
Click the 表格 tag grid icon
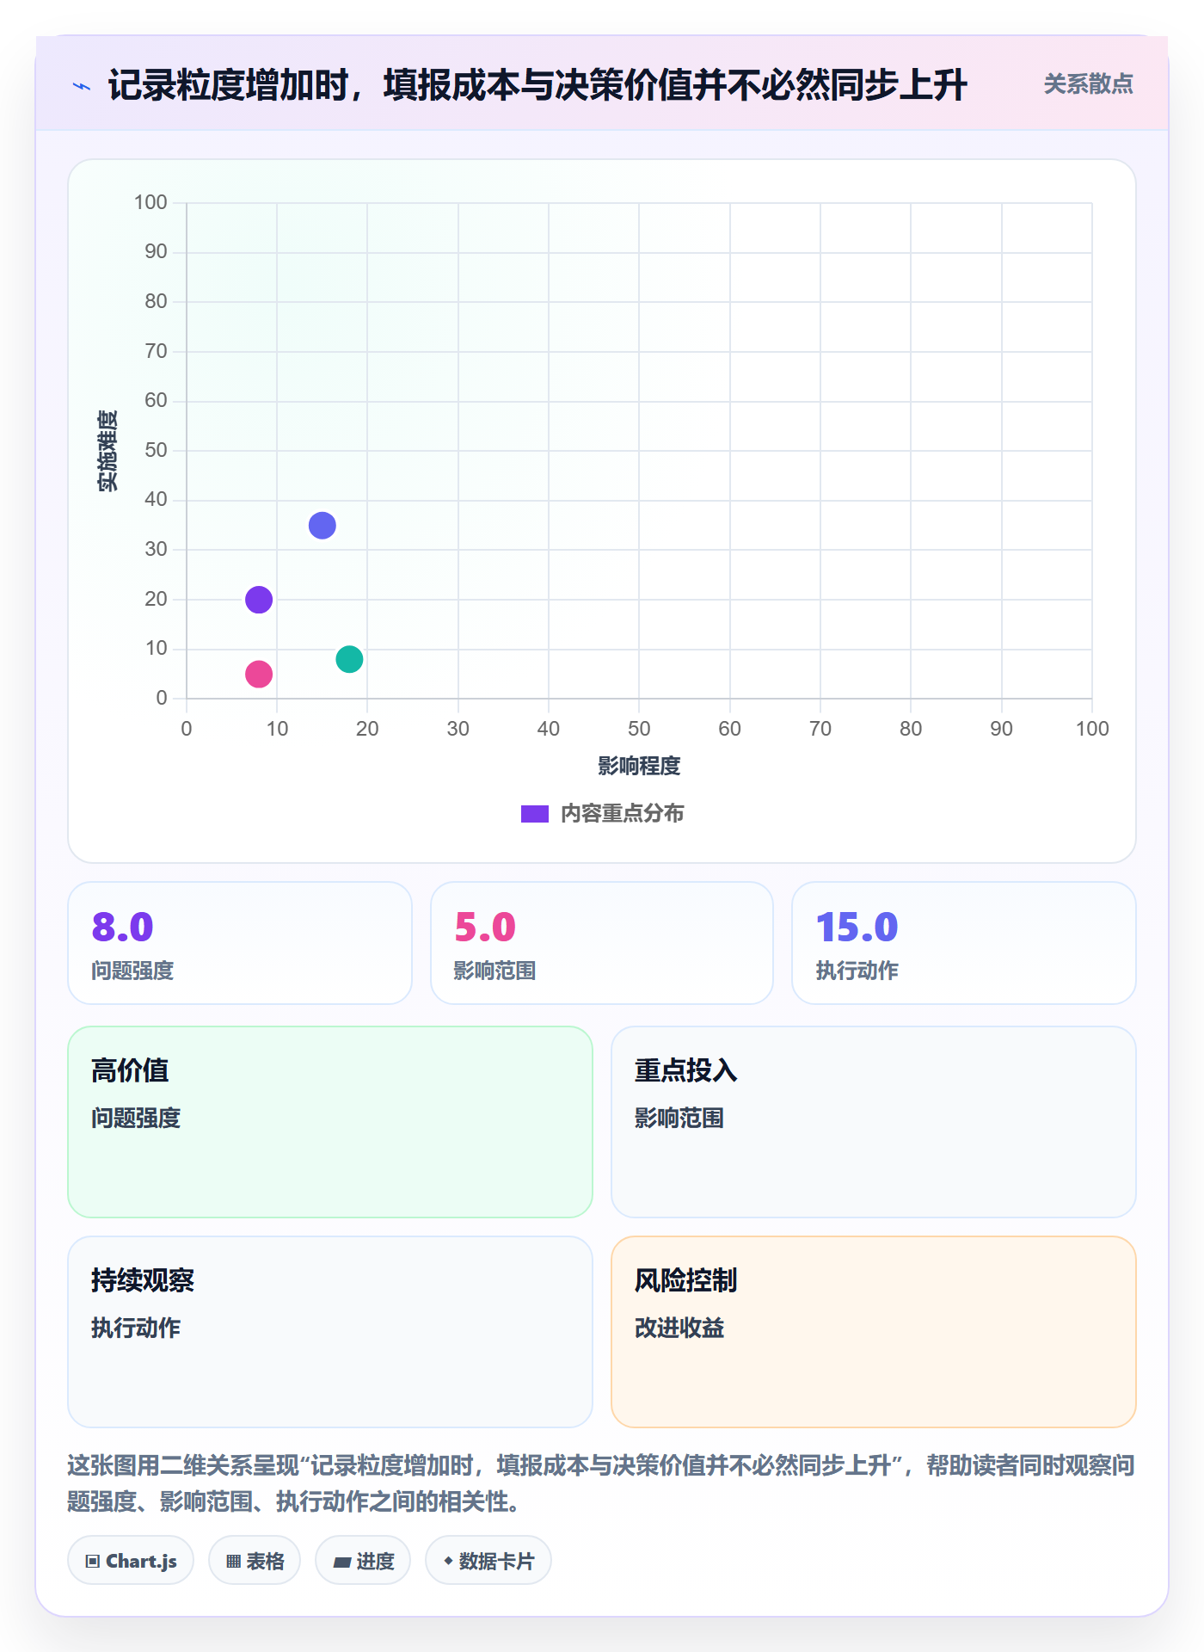[234, 1562]
